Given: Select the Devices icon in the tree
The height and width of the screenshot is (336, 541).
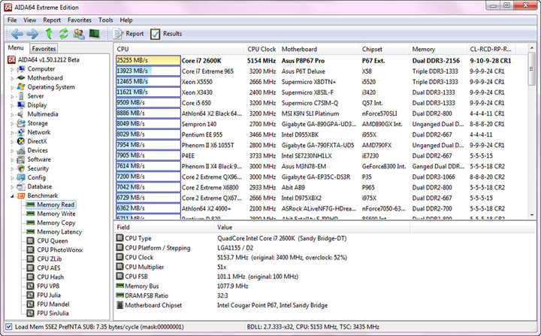Looking at the screenshot, I should click(x=21, y=150).
